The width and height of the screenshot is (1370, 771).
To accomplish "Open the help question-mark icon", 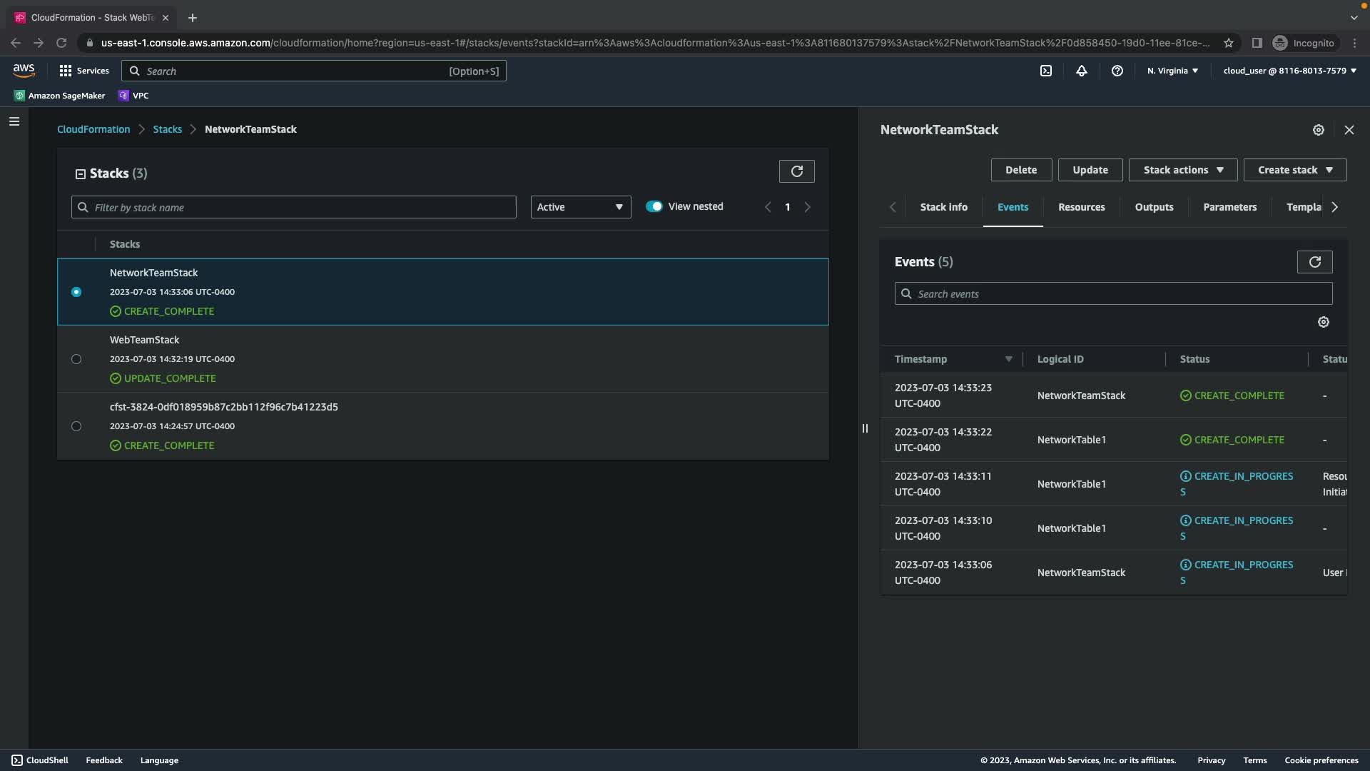I will coord(1117,71).
